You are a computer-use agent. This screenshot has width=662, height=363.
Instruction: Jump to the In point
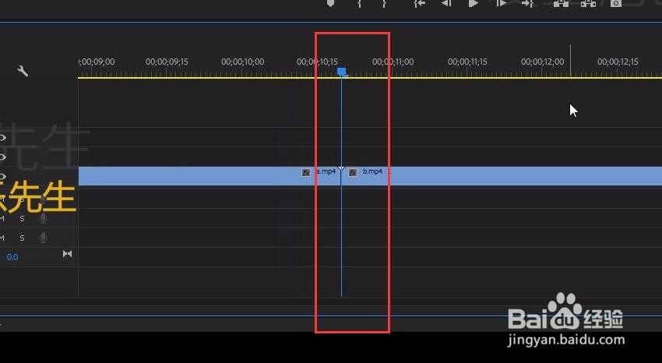coord(419,3)
